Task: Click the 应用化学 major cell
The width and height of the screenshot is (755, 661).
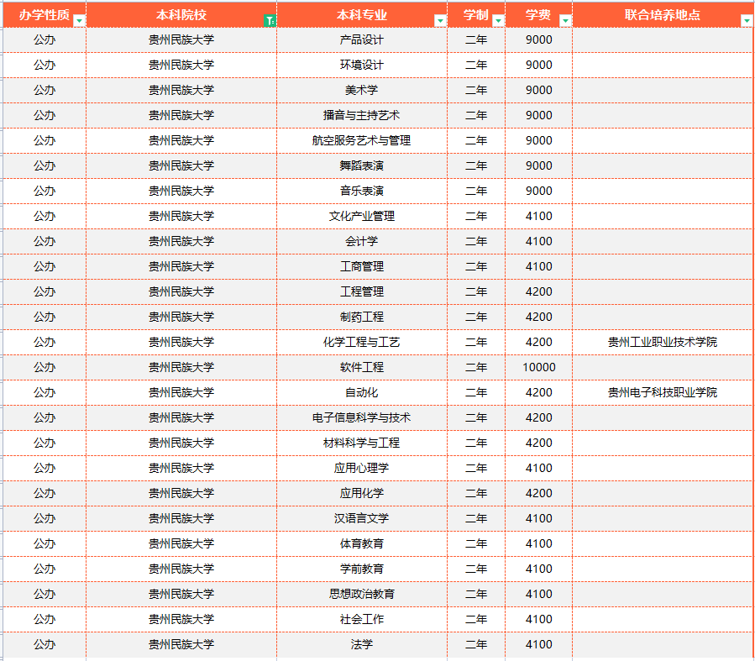Action: (362, 494)
